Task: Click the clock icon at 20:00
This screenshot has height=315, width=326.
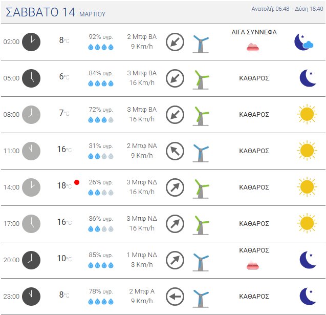Action: pyautogui.click(x=31, y=260)
